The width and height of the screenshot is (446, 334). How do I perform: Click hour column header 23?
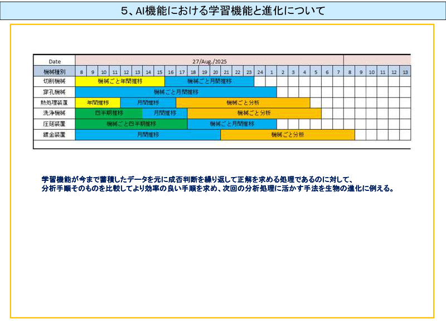[x=249, y=72]
